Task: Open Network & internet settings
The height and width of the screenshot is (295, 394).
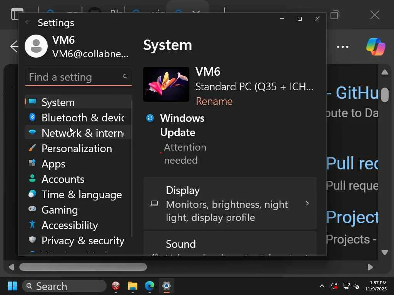Action: pos(82,133)
